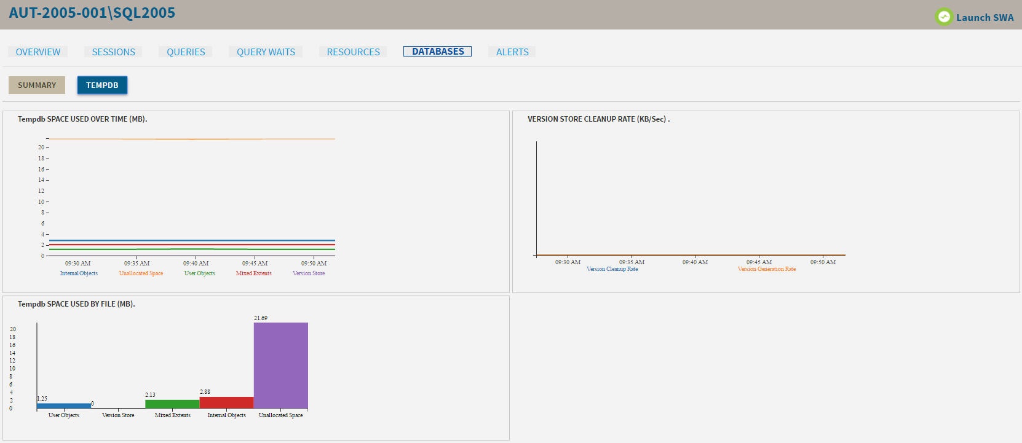This screenshot has height=443, width=1022.
Task: Toggle User Objects legend entry over time
Action: pyautogui.click(x=200, y=273)
